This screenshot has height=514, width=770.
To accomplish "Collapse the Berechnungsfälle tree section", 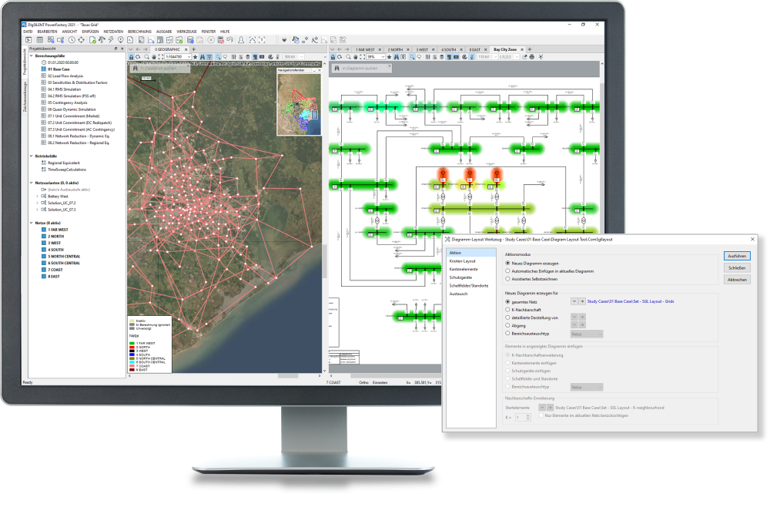I will [x=32, y=56].
